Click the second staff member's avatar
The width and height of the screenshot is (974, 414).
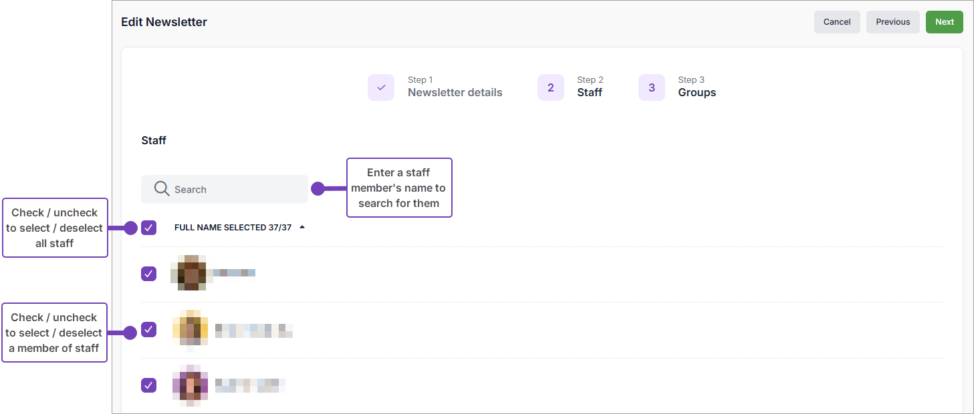191,330
